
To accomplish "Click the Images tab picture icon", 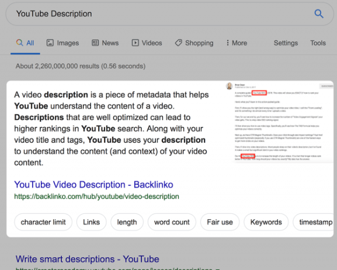I will coord(50,43).
